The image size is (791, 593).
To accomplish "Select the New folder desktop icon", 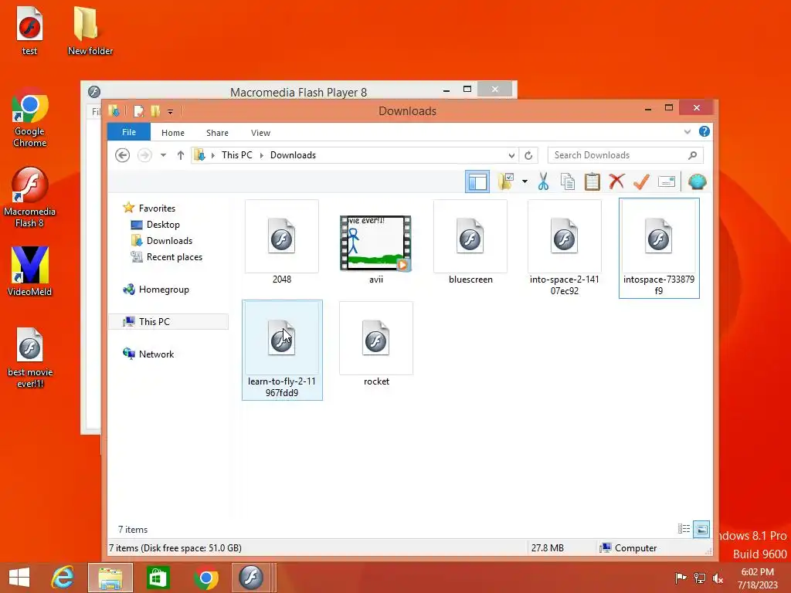I will click(x=90, y=31).
